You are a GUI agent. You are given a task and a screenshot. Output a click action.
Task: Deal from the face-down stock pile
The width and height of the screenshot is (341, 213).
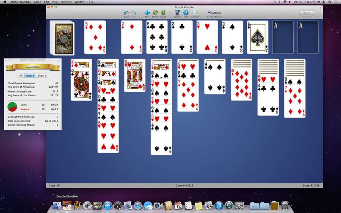pos(62,38)
